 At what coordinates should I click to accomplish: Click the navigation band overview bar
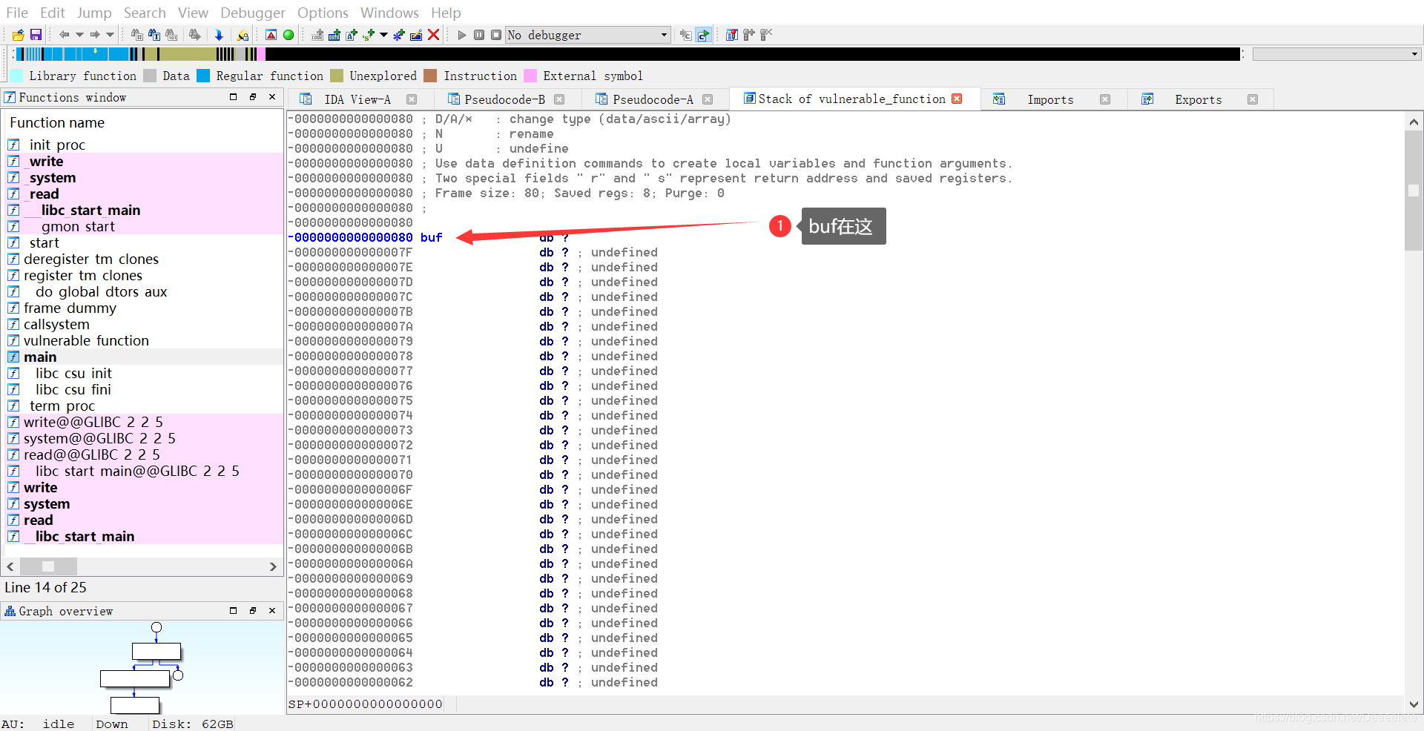tap(627, 54)
